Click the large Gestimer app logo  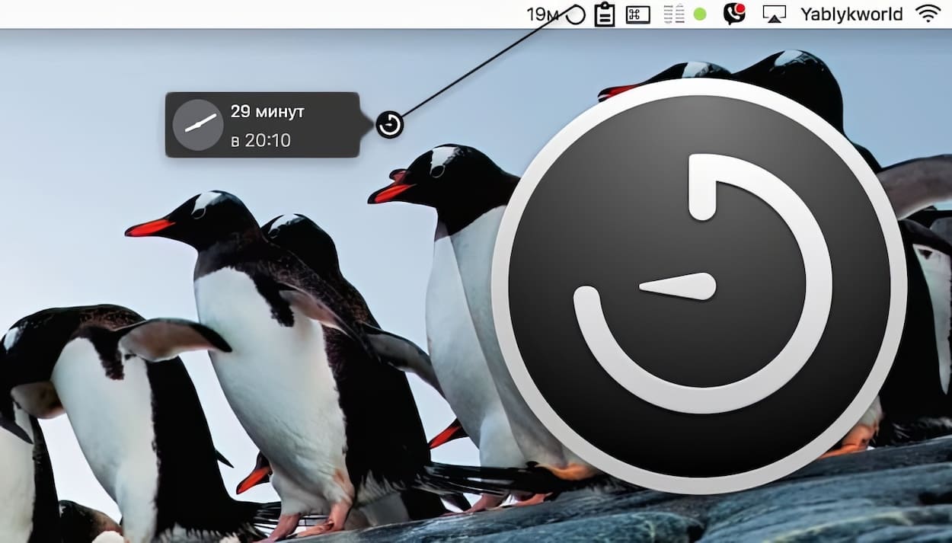[x=699, y=286]
